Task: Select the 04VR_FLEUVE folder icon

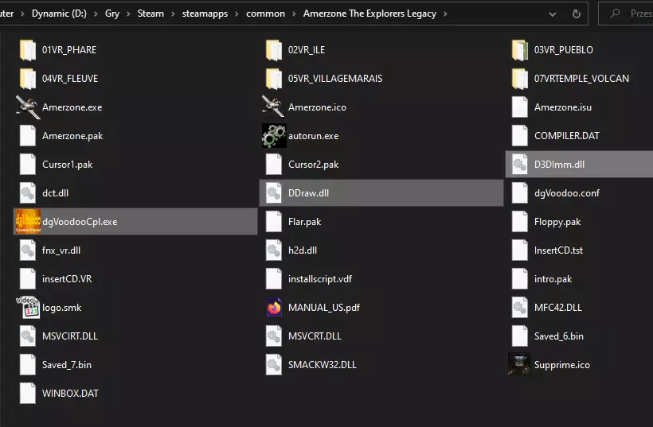Action: click(28, 79)
